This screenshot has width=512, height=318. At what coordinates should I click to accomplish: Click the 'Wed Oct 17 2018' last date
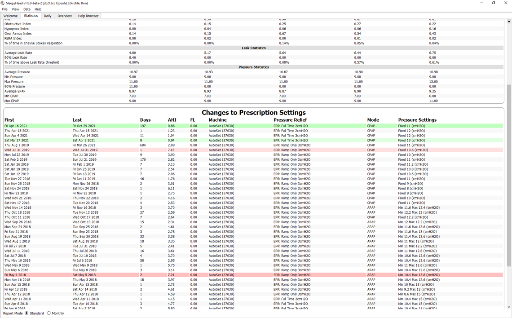point(85,217)
